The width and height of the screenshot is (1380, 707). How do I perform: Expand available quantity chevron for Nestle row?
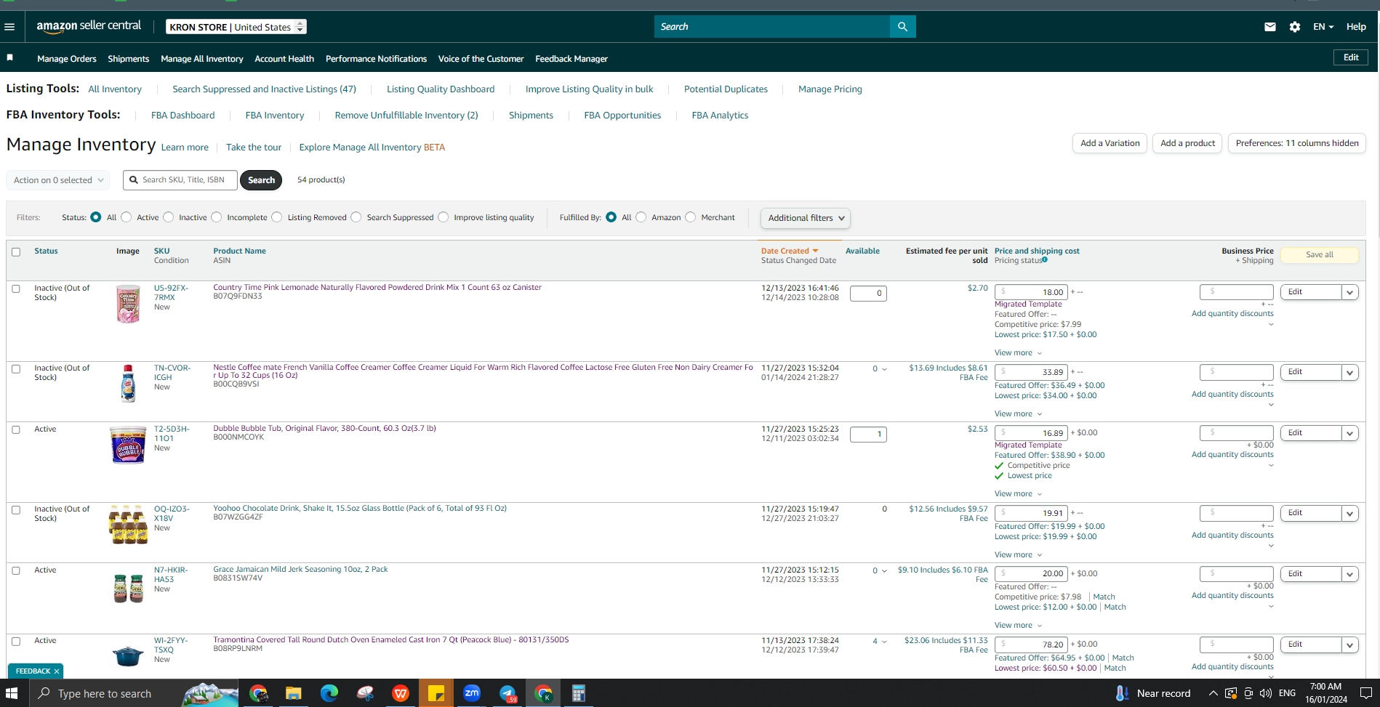click(884, 369)
